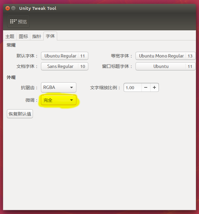Viewport: 199px width, 214px height.
Task: Open monospace font chooser Ubuntu Mono Regular
Action: click(165, 56)
